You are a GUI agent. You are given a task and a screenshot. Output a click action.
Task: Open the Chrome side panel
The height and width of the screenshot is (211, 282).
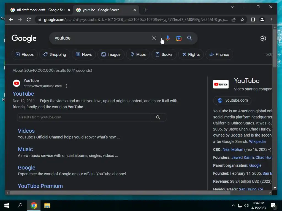(x=253, y=20)
